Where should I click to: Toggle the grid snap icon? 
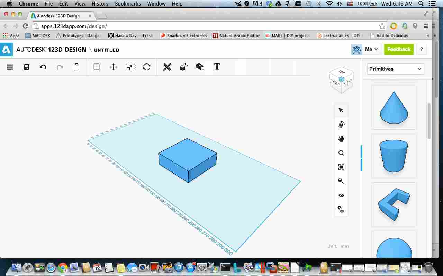(x=341, y=209)
